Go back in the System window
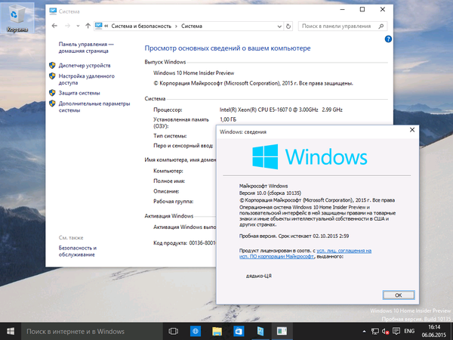 coord(54,26)
